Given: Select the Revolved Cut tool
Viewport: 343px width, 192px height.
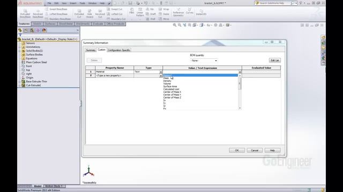Looking at the screenshot, I should click(100, 14).
